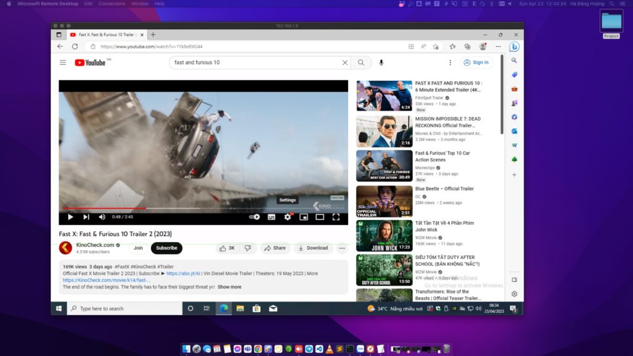633x356 pixels.
Task: Toggle subtitles/closed captions button
Action: (x=271, y=217)
